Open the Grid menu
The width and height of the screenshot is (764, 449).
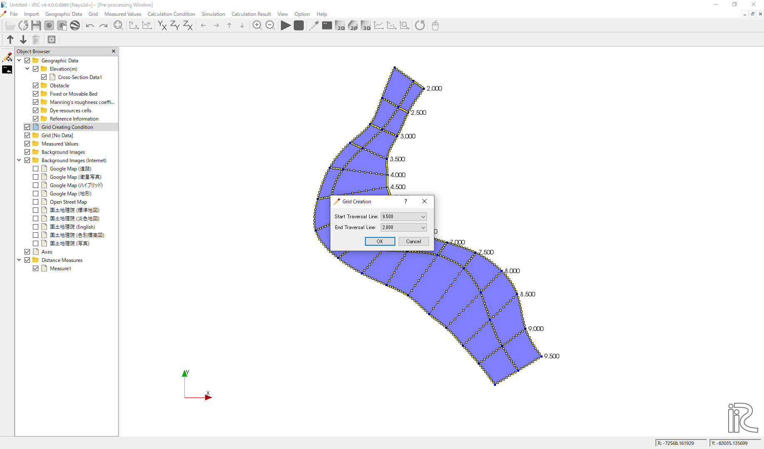click(93, 14)
